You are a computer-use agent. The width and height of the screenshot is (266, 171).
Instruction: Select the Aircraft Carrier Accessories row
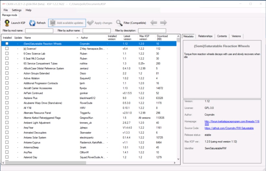[x=89, y=88]
